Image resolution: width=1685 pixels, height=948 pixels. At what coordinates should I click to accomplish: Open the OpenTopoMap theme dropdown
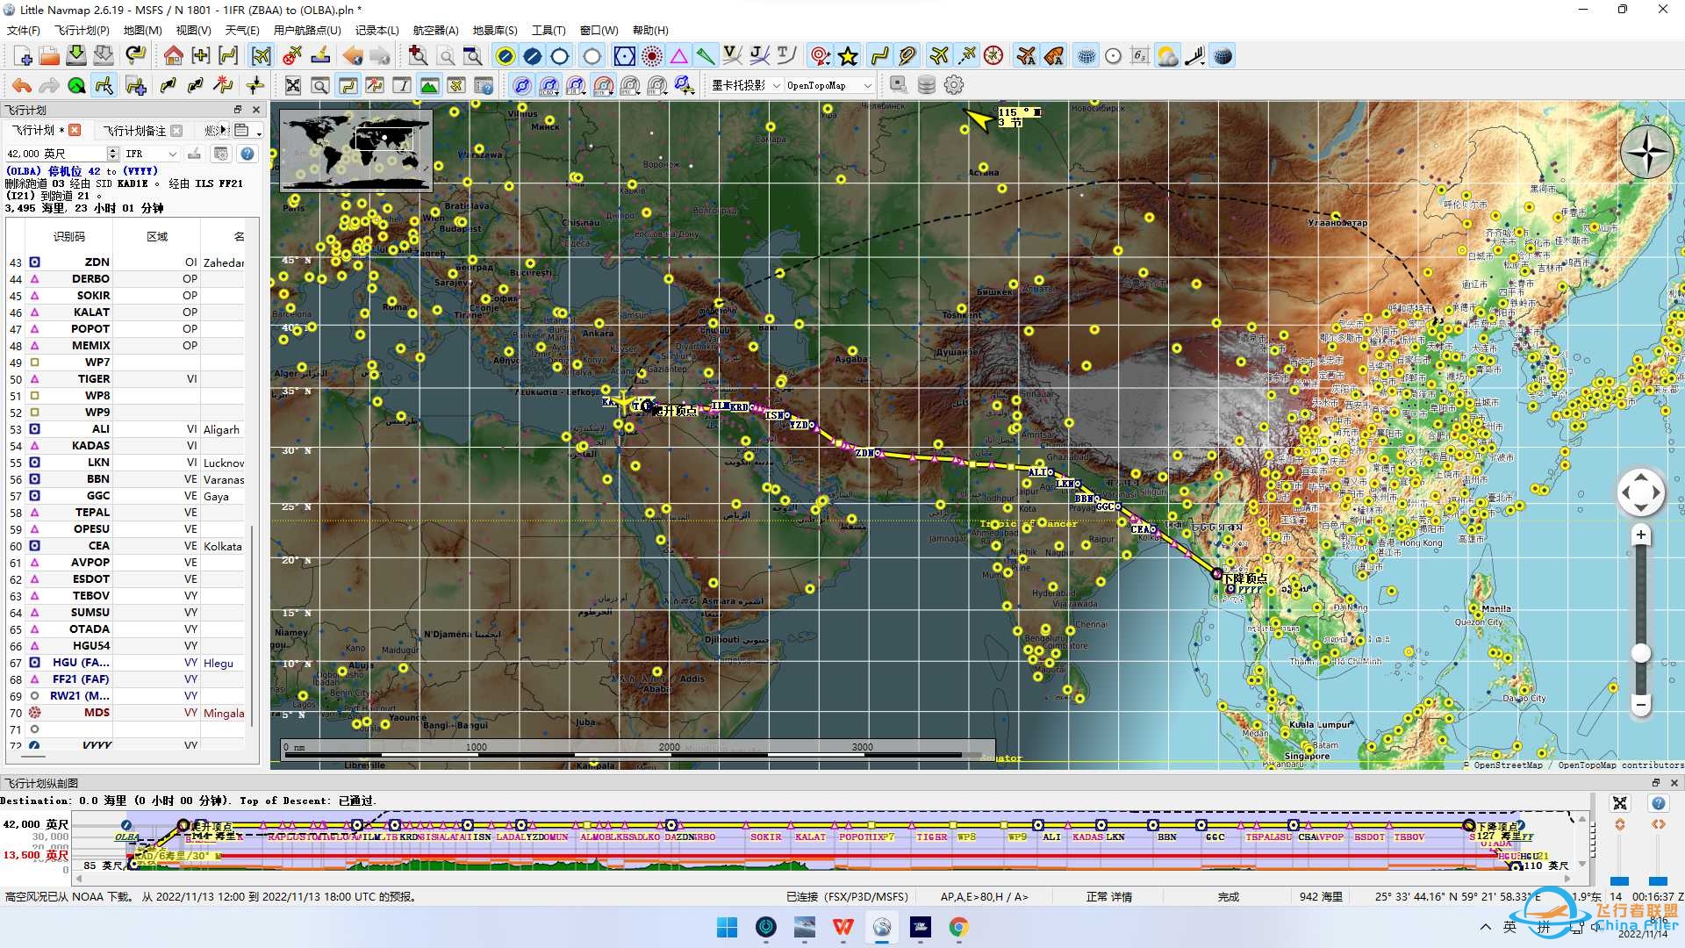[828, 85]
